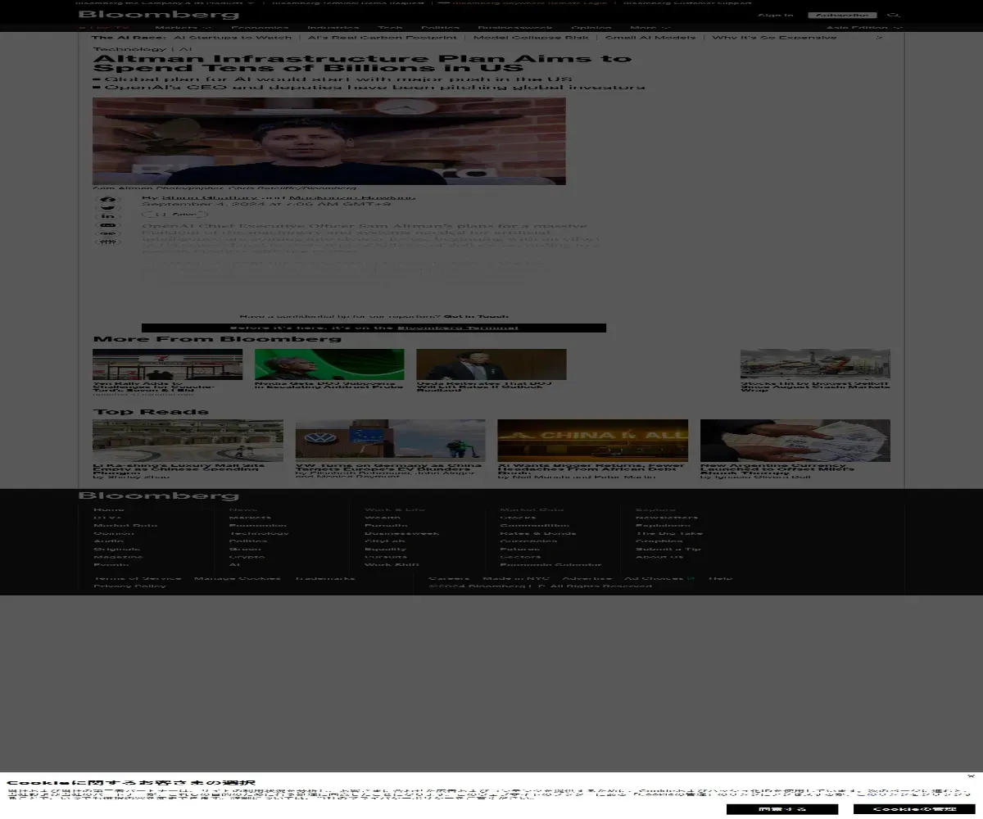Click the Subscribe button
Viewport: 983px width, 819px height.
[842, 15]
